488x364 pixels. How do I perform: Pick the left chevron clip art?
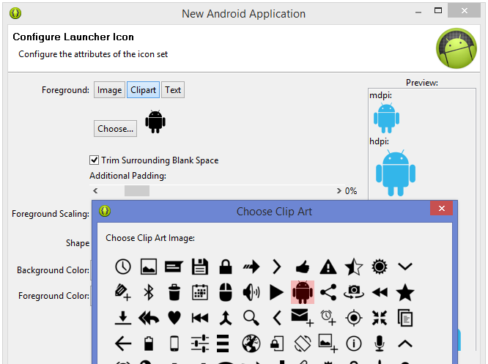(277, 318)
